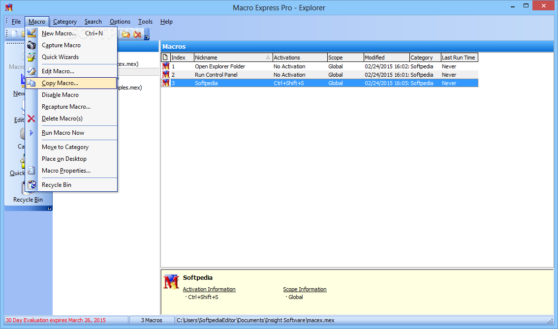Viewport: 558px width, 329px height.
Task: Click the Copy Macro icon in menu
Action: (31, 83)
